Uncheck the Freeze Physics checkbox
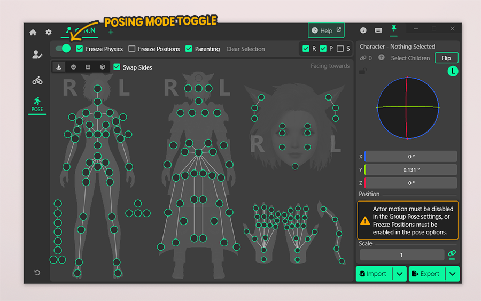The width and height of the screenshot is (481, 301). pyautogui.click(x=80, y=49)
